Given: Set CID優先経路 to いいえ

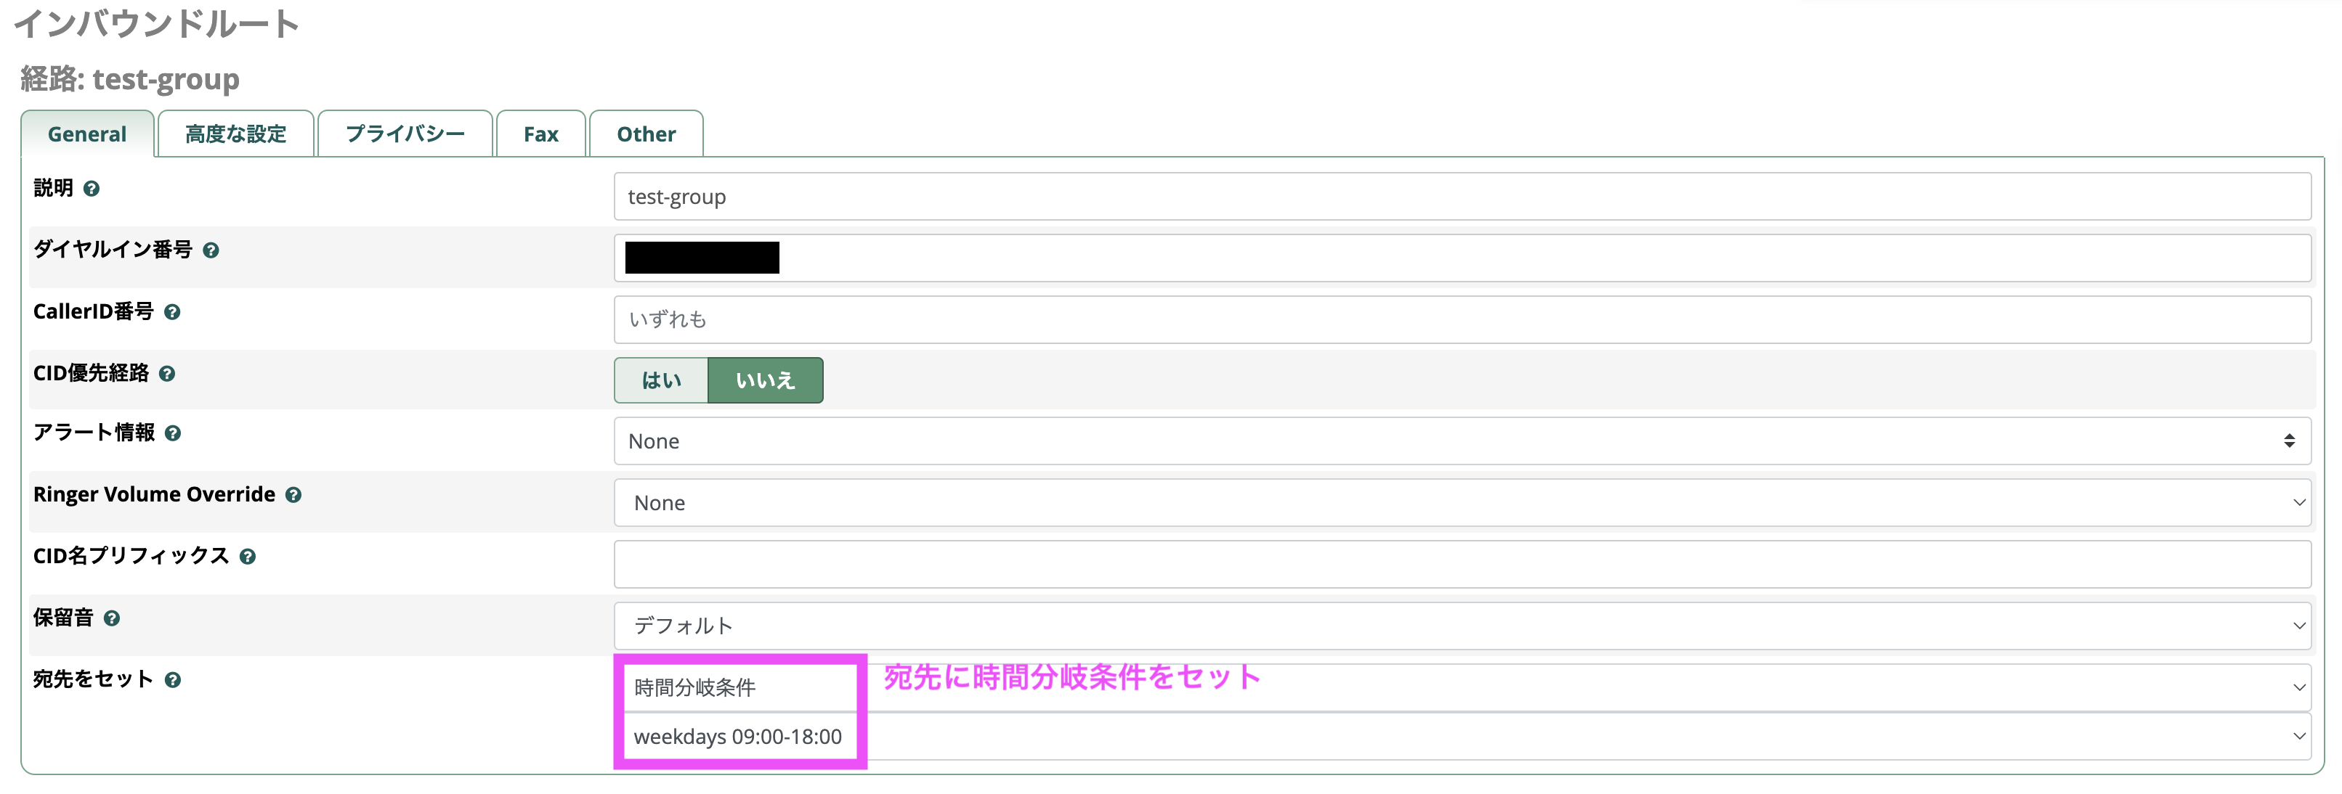Looking at the screenshot, I should [x=766, y=380].
